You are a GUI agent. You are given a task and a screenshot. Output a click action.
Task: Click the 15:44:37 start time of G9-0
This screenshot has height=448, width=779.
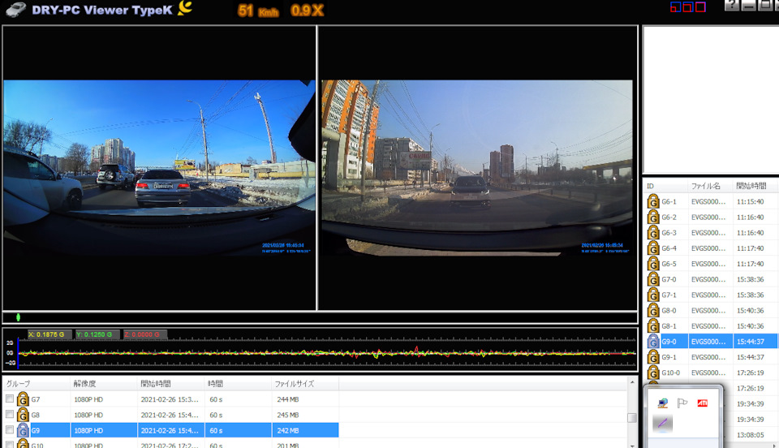(750, 341)
